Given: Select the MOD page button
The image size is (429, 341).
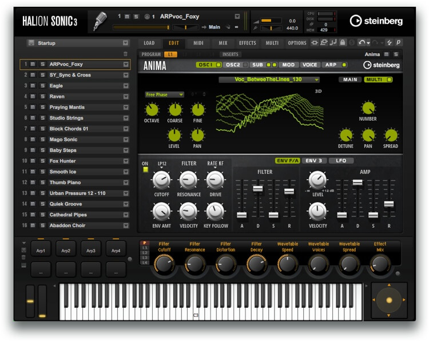Looking at the screenshot, I should coord(288,65).
